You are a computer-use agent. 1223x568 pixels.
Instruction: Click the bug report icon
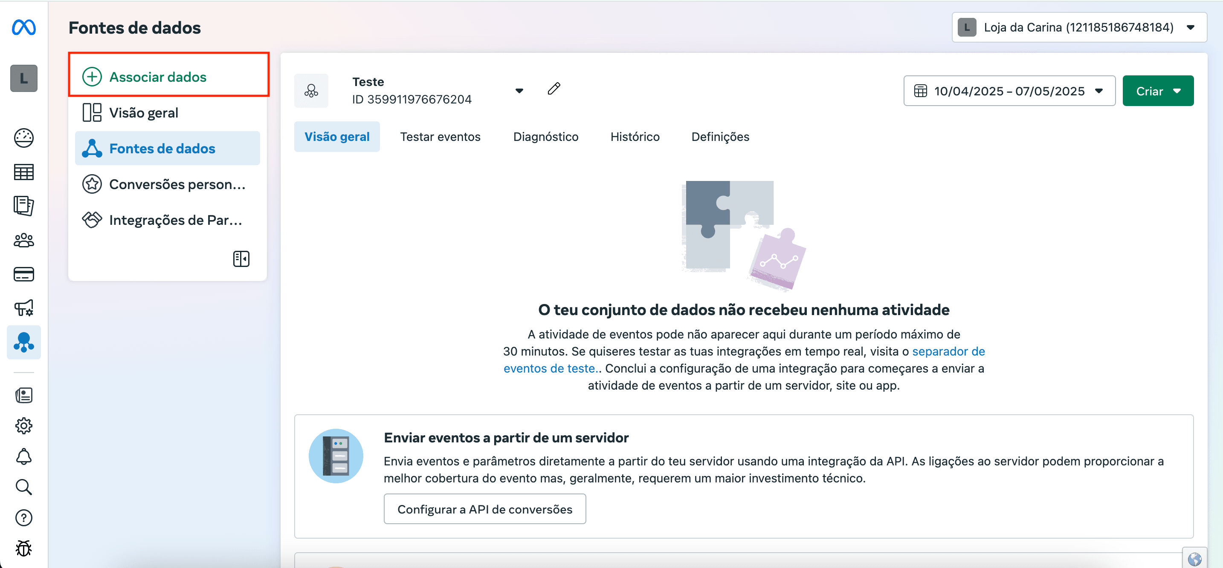click(23, 548)
